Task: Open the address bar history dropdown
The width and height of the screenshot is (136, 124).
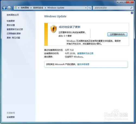Action: pos(86,8)
